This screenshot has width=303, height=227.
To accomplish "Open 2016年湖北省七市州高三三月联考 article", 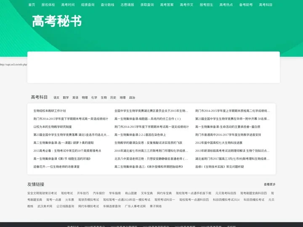I will click(151, 151).
